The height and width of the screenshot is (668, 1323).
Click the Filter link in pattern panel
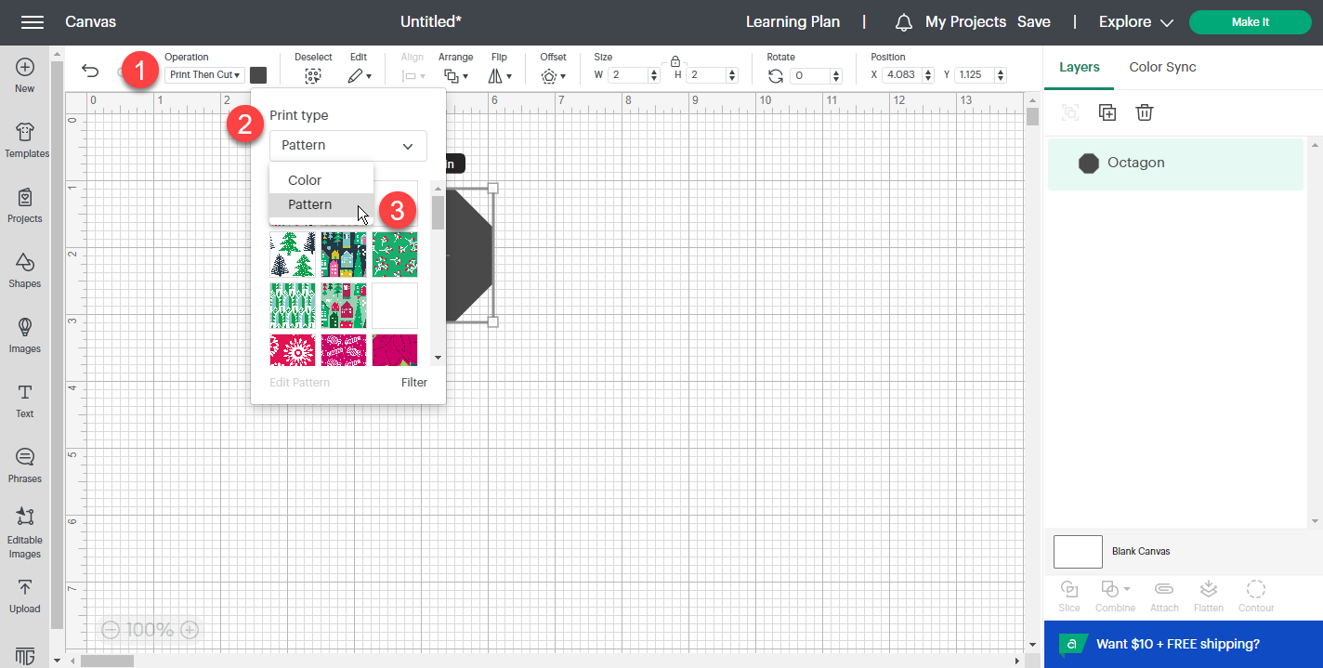(414, 383)
